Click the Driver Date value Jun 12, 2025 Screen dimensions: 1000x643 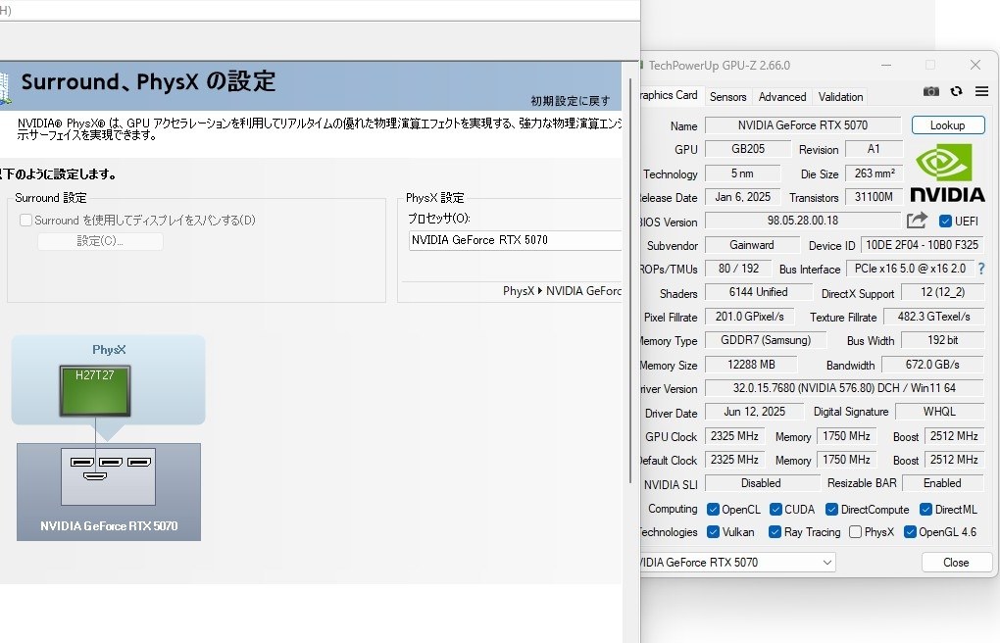coord(755,412)
